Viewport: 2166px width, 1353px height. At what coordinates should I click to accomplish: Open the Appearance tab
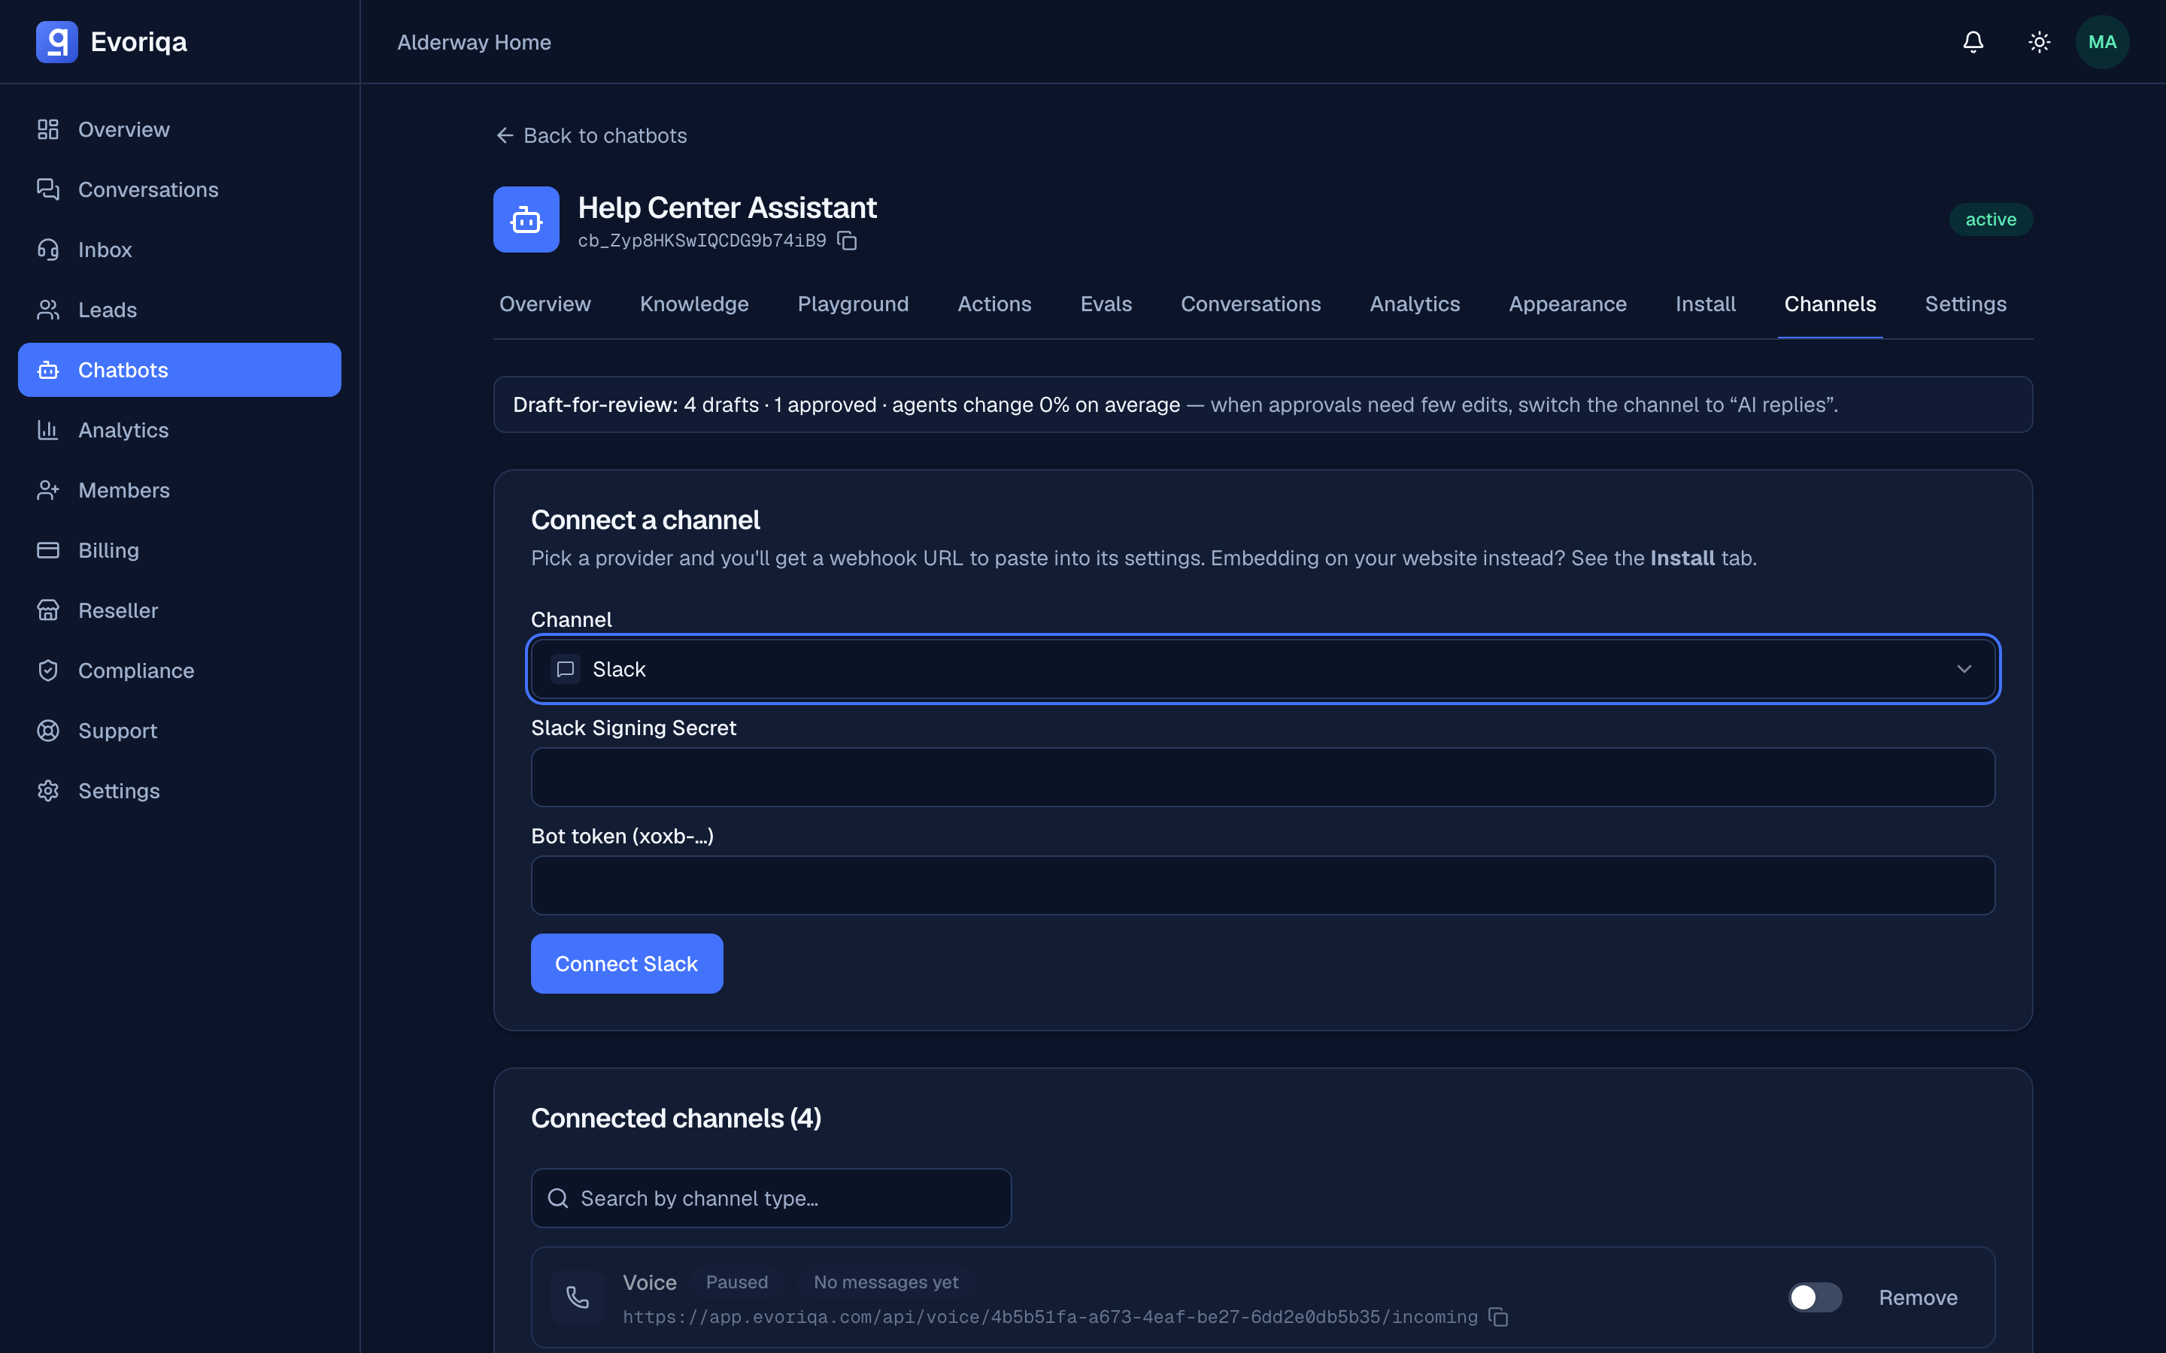[x=1567, y=304]
